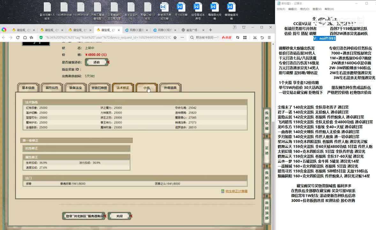Screen dimensions: 376x230
Task: Open WPS document 组号零成本养号
Action: pos(198,11)
